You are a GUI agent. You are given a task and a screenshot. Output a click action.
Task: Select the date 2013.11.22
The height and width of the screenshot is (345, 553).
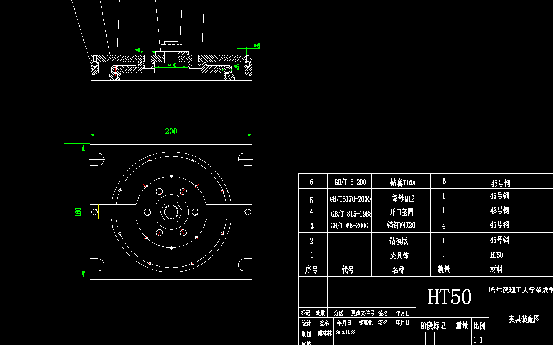[x=346, y=332]
